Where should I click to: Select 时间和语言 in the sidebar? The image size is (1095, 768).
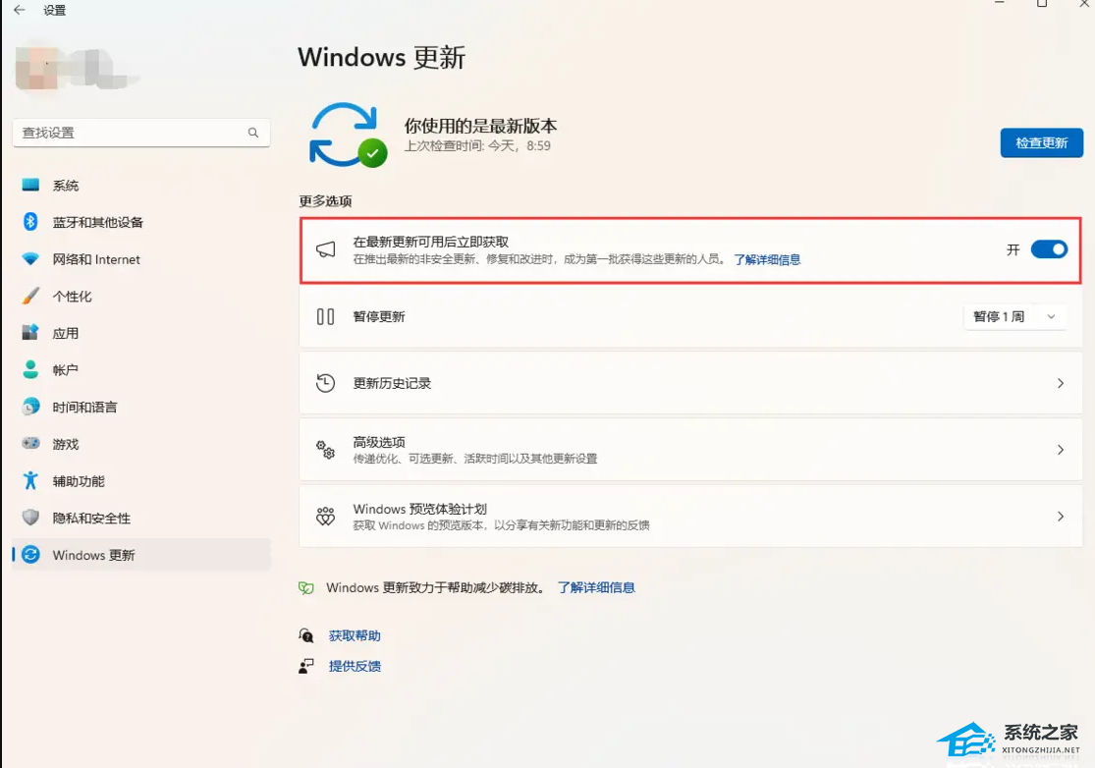[141, 407]
